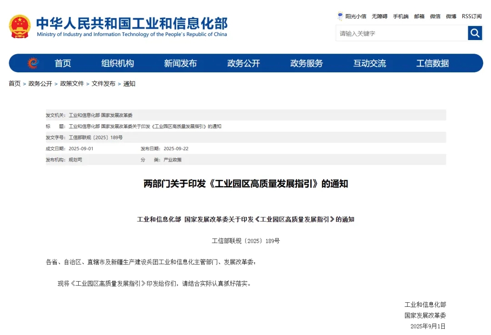491x335 pixels.
Task: Click the 阳光小信 robot mascot icon
Action: (x=340, y=16)
